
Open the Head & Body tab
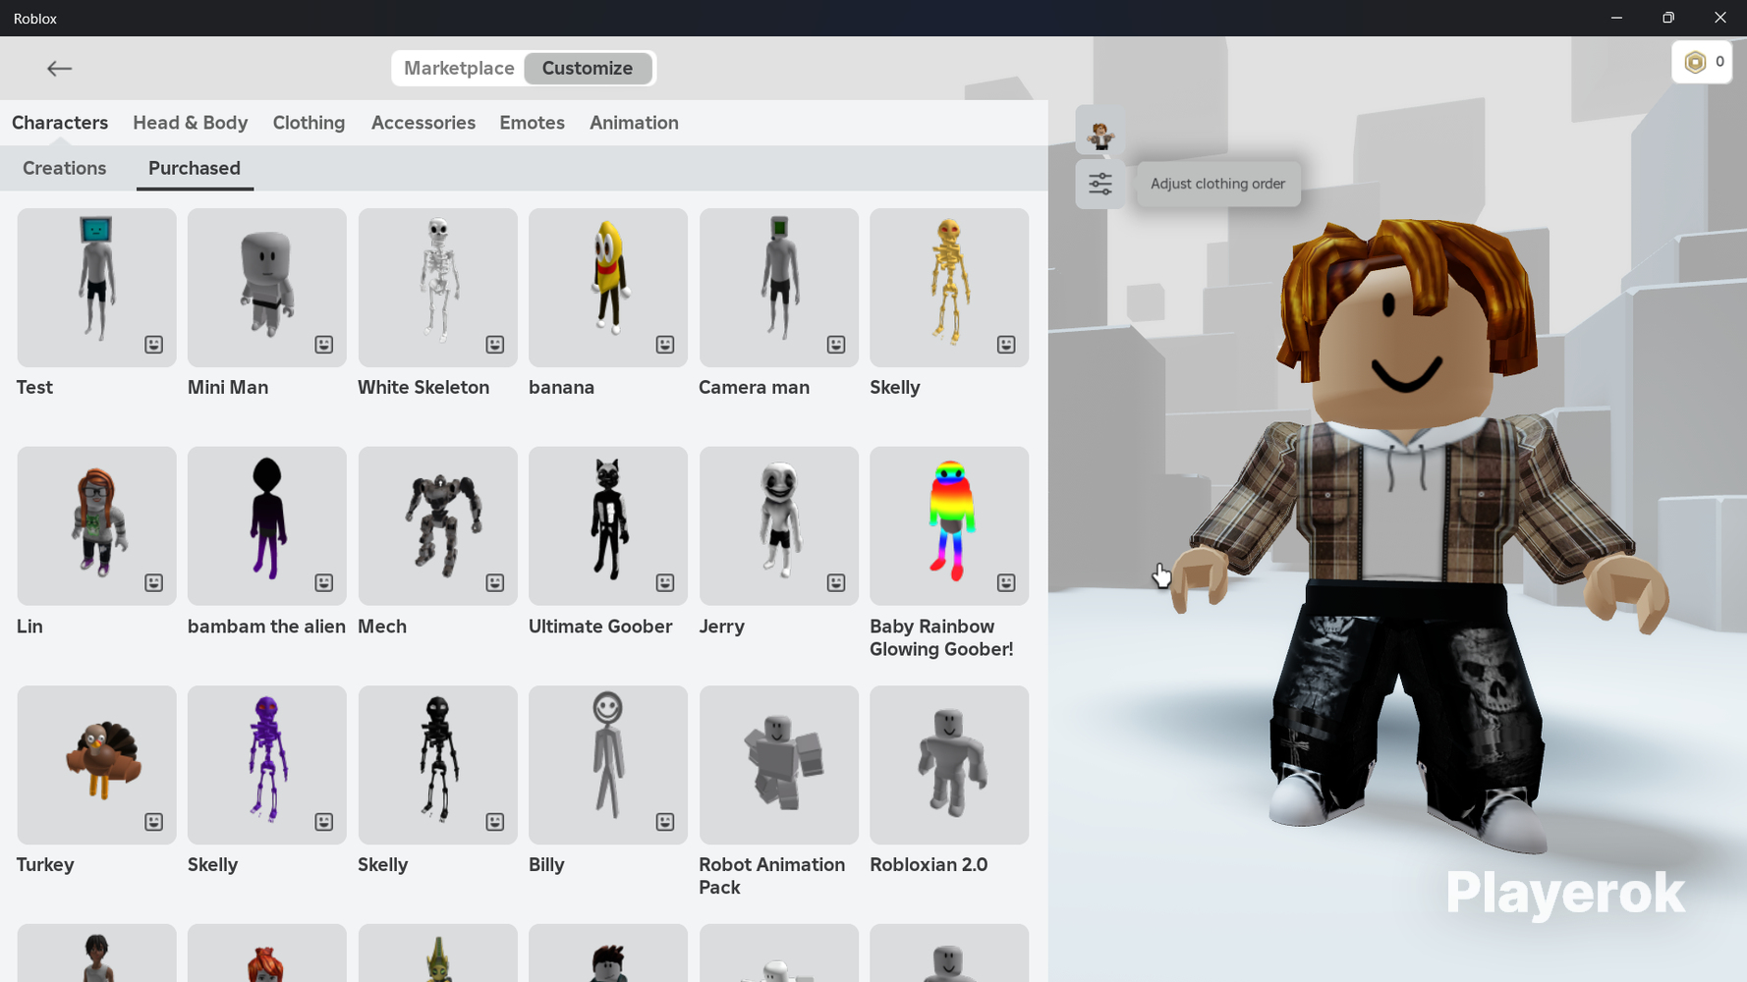point(191,123)
